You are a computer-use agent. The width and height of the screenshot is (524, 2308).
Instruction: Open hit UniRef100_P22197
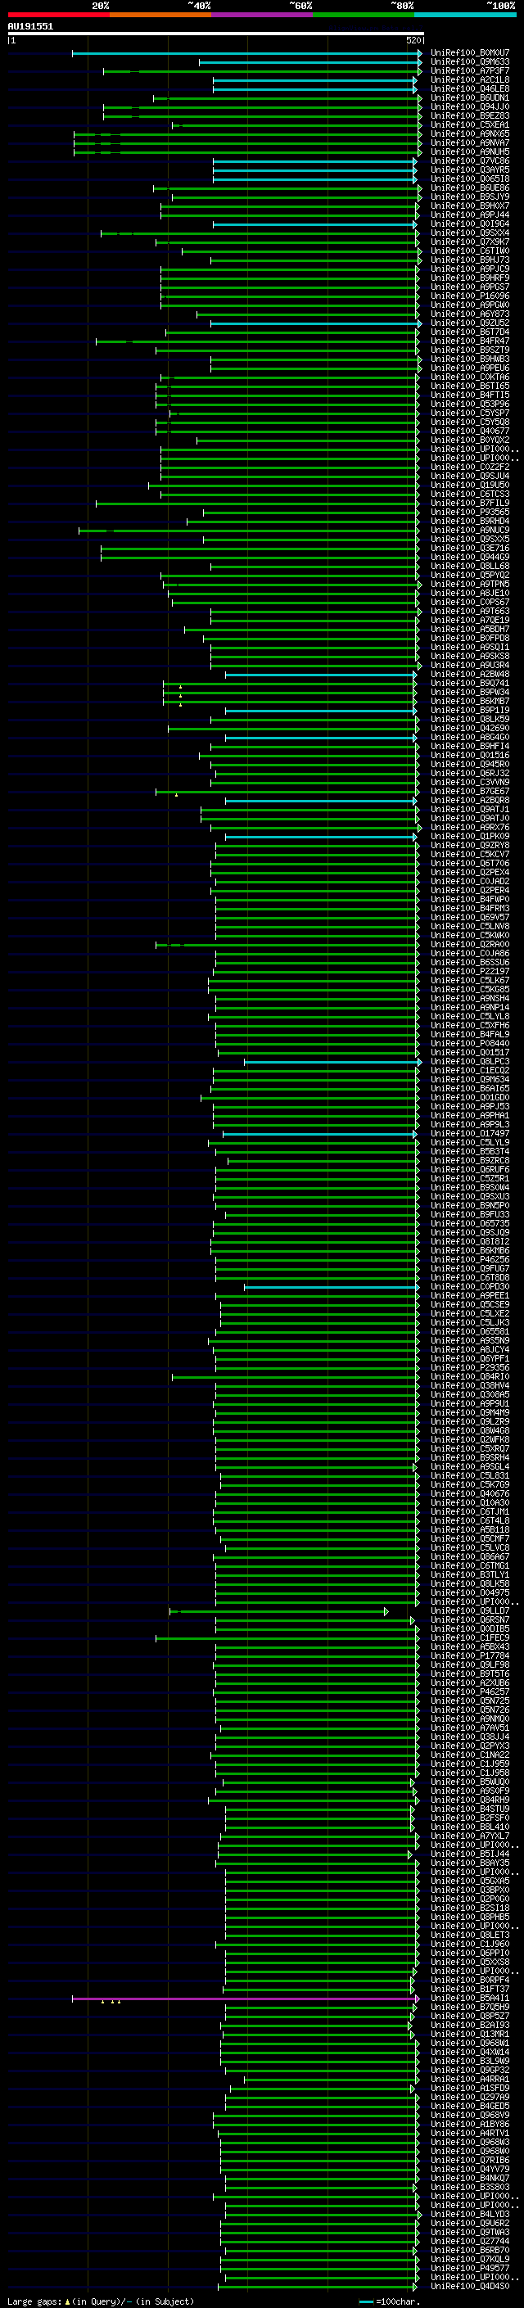pyautogui.click(x=470, y=971)
